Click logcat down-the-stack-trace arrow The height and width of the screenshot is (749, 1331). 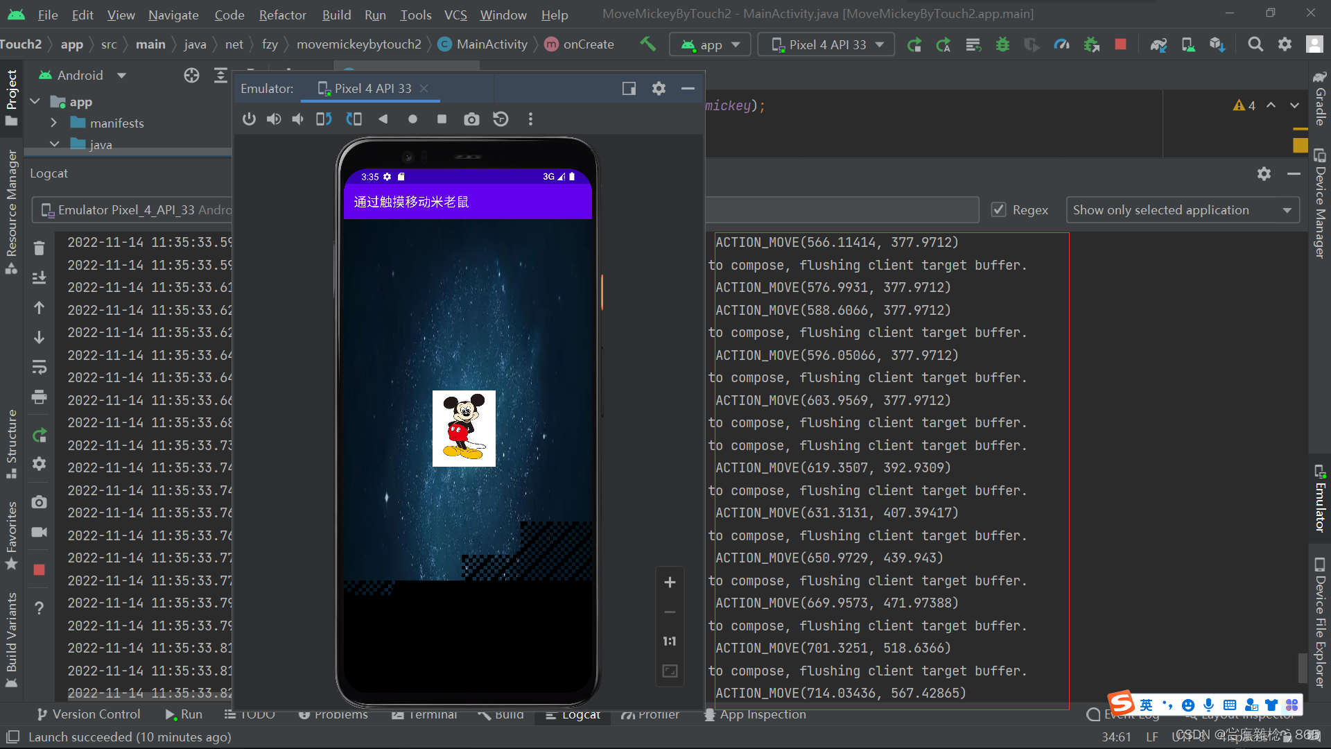[39, 337]
